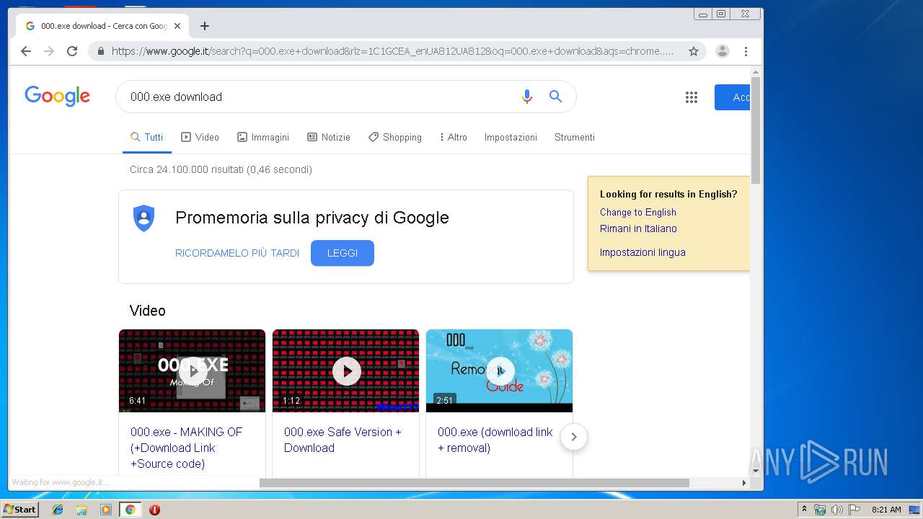Bookmark this page with the star icon
Image resolution: width=923 pixels, height=519 pixels.
pos(694,51)
